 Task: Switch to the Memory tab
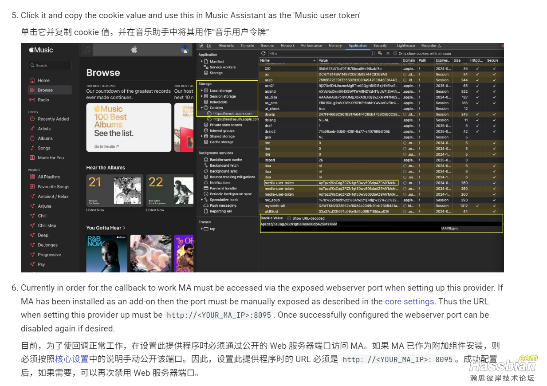335,46
